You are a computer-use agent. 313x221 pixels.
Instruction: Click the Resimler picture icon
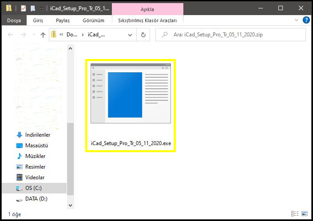click(x=20, y=167)
